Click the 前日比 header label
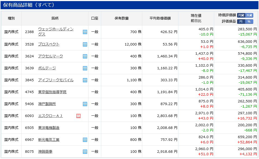 click(x=196, y=21)
